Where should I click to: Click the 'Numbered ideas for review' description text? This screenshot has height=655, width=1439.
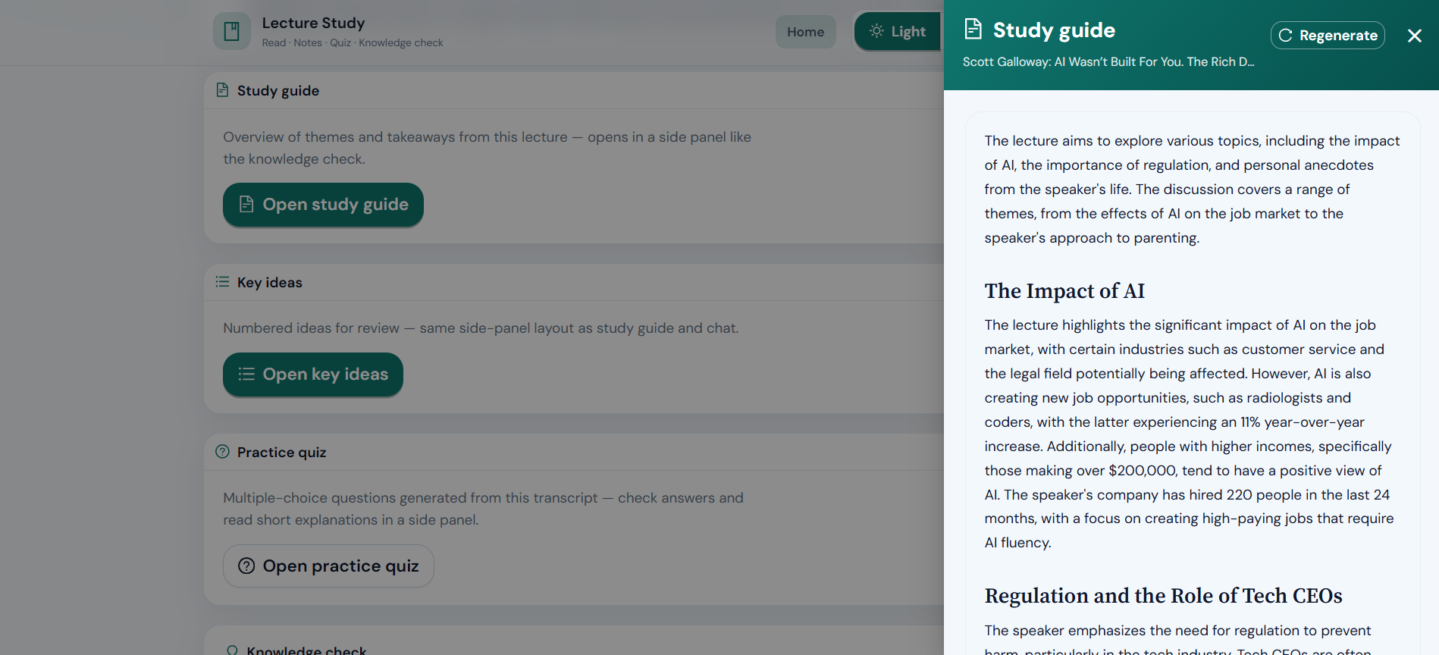pyautogui.click(x=481, y=328)
